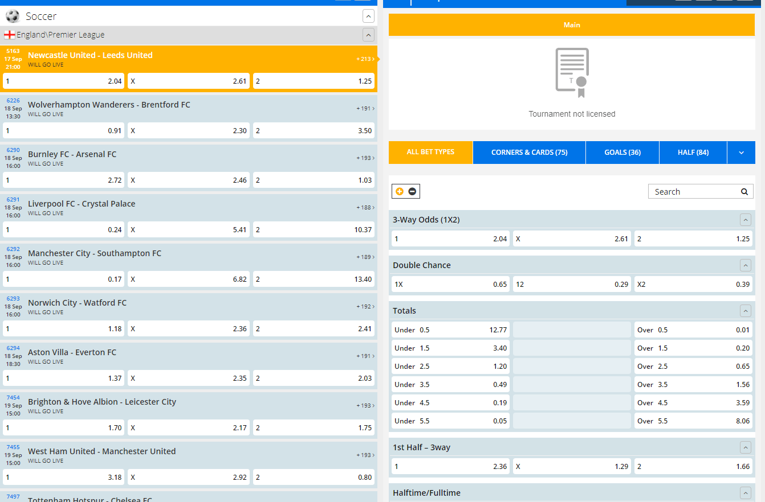
Task: Click the soccer ball icon
Action: point(13,16)
